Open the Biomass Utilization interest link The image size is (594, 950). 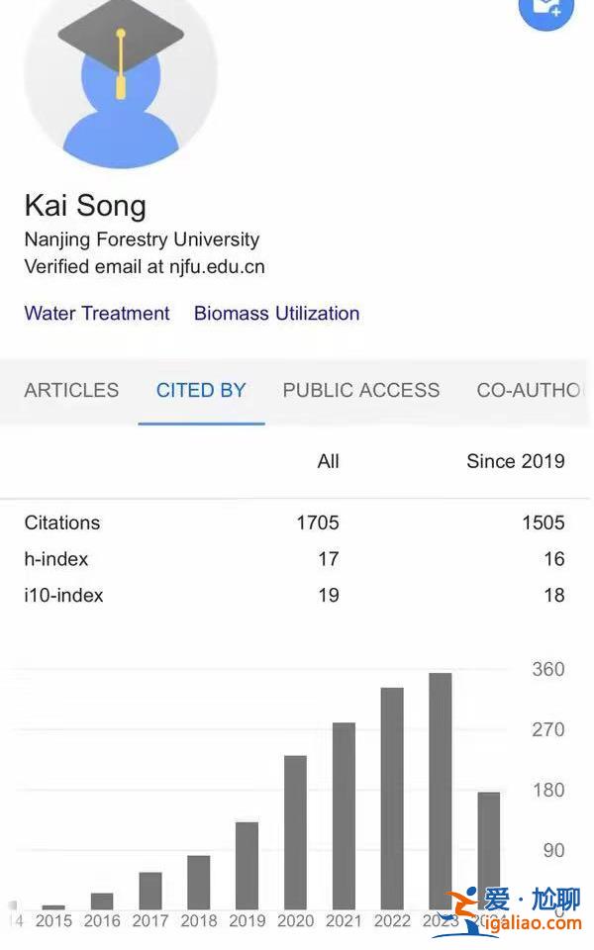(276, 314)
